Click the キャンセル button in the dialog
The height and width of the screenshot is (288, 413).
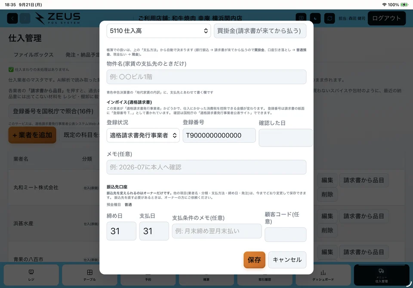pos(287,260)
